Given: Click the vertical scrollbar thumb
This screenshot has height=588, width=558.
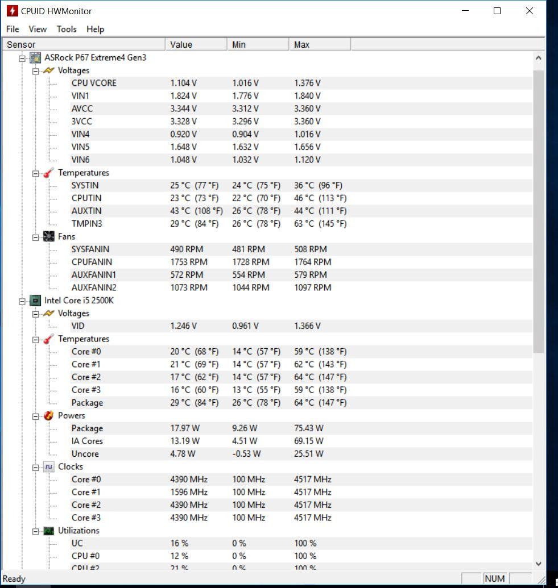Looking at the screenshot, I should point(539,212).
